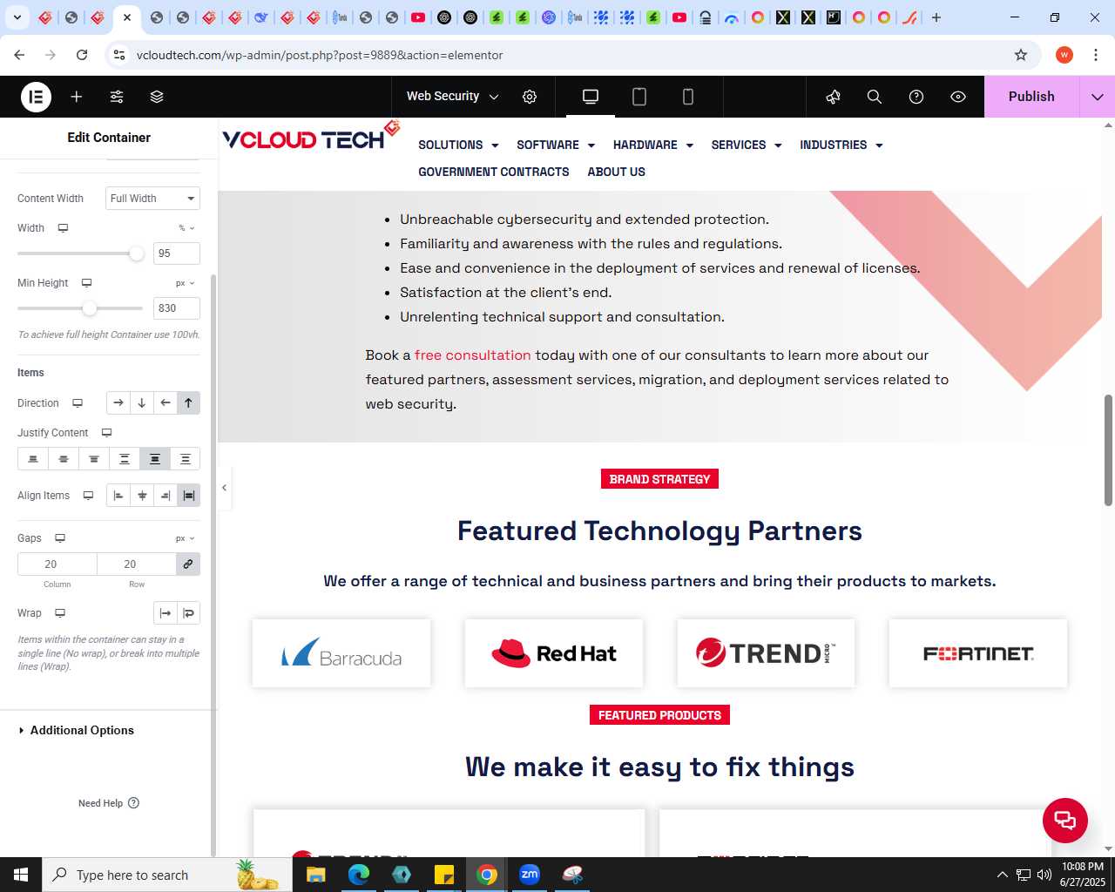Image resolution: width=1115 pixels, height=892 pixels.
Task: Switch to tablet preview mode
Action: point(639,97)
